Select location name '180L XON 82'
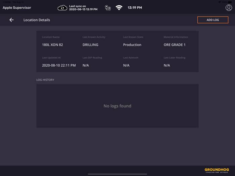 pos(52,45)
